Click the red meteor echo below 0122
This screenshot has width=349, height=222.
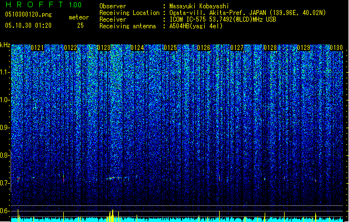(x=64, y=178)
